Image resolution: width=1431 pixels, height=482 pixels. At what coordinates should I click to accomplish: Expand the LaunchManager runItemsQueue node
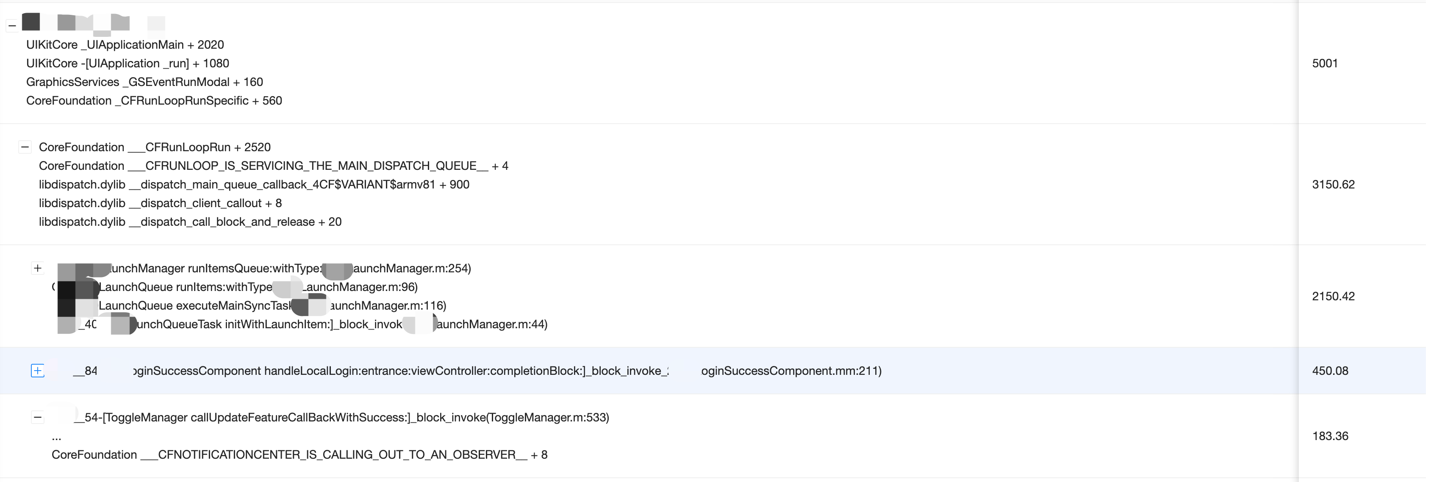pos(37,268)
